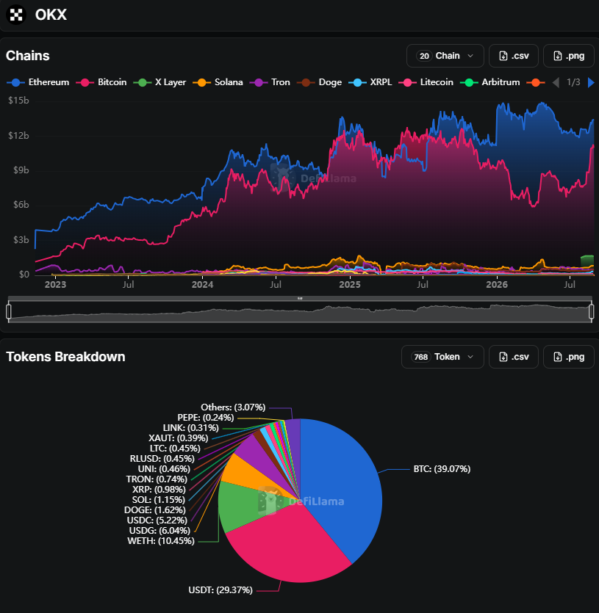Click the Others: (3.07%) label
The height and width of the screenshot is (613, 599).
pyautogui.click(x=233, y=407)
